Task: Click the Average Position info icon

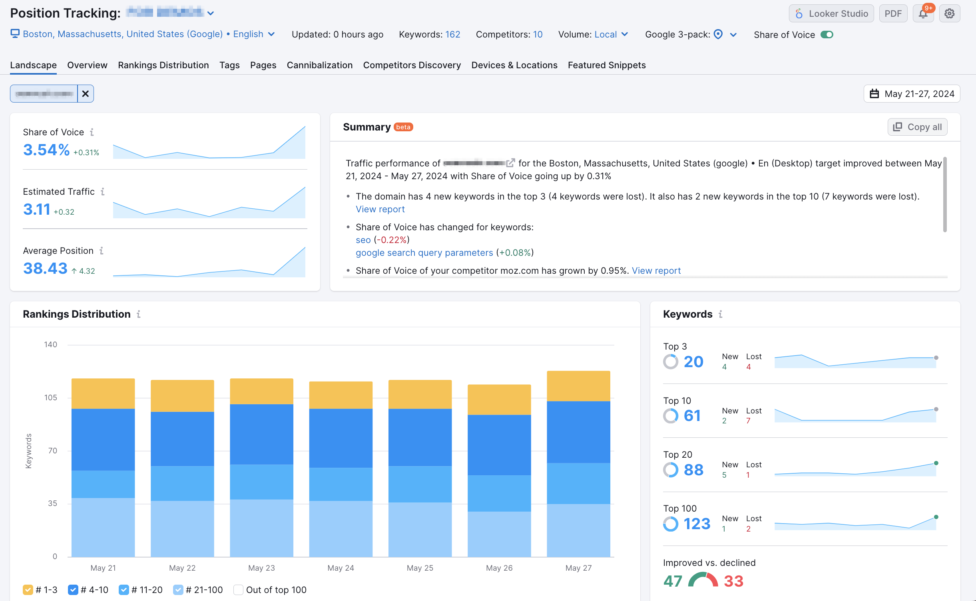Action: click(102, 251)
